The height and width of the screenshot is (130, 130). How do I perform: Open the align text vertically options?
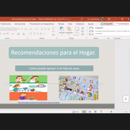coord(54,32)
